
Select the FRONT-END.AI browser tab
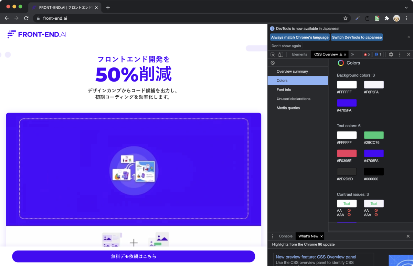coord(65,8)
